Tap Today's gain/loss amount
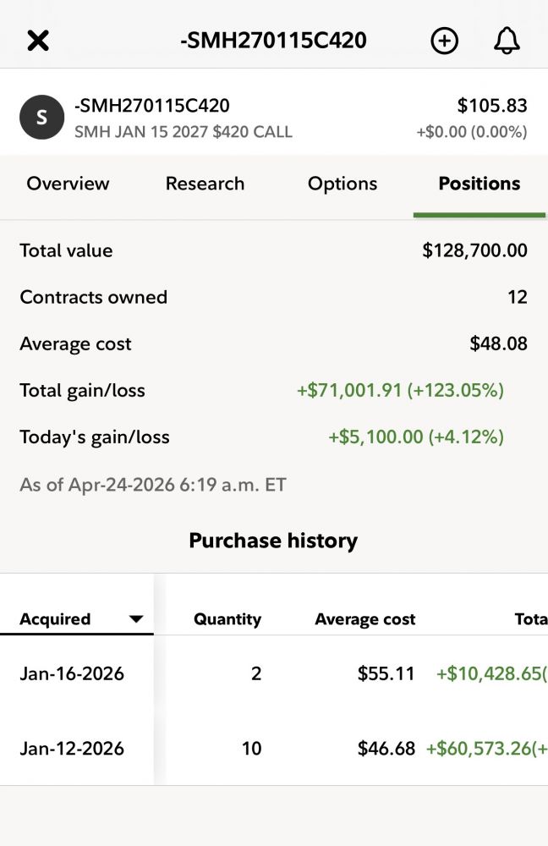This screenshot has height=846, width=548. [x=415, y=437]
